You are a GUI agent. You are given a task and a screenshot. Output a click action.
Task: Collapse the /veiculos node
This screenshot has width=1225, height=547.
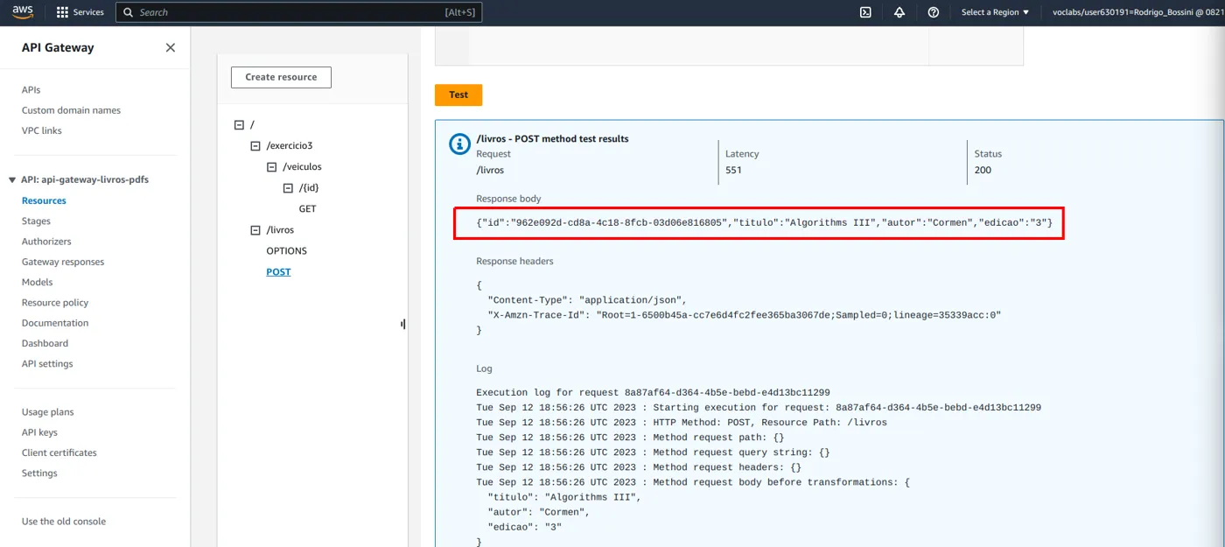272,167
